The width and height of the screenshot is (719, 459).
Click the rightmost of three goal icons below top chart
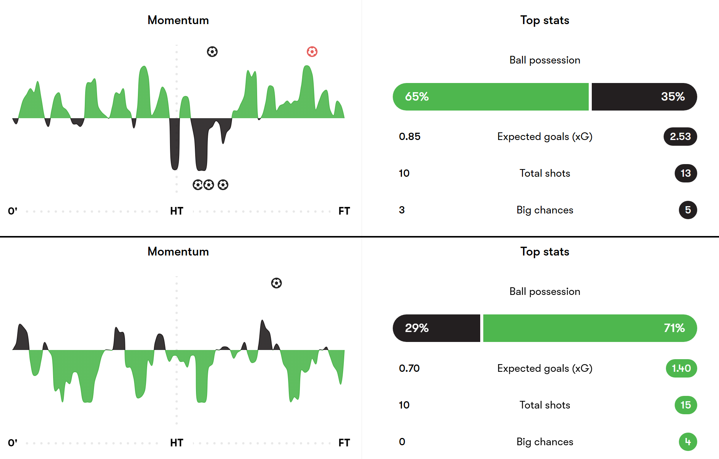pos(223,185)
